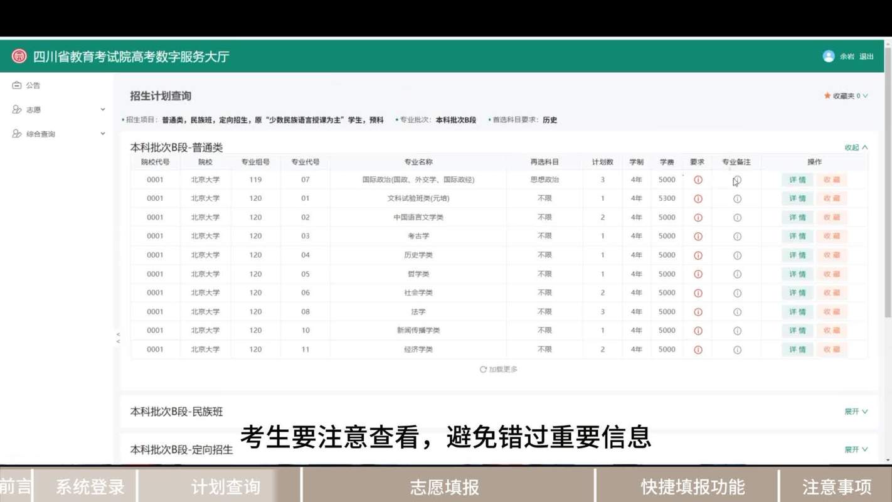This screenshot has height=502, width=892.
Task: Click the 再选科目 column header
Action: coord(544,162)
